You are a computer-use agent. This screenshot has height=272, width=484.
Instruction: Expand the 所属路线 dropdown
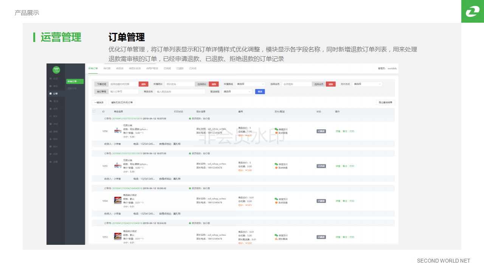point(250,84)
